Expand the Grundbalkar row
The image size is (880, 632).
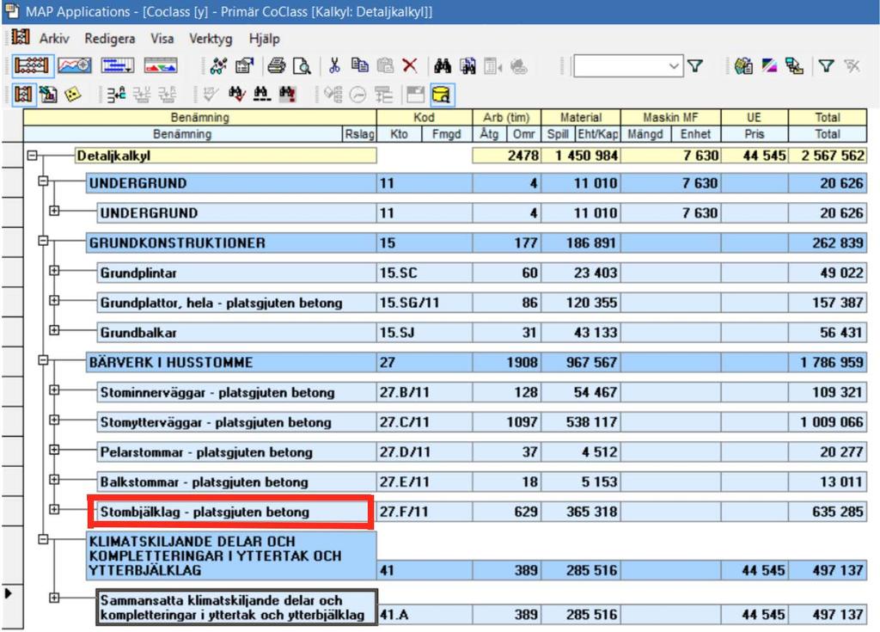point(54,330)
